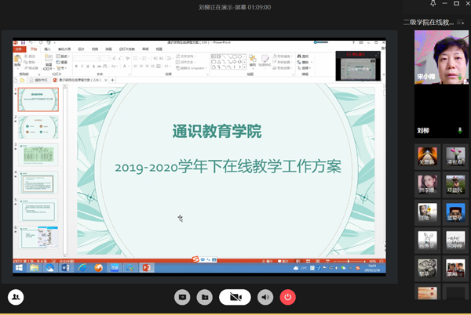Open Word from the shared taskbar
Image resolution: width=471 pixels, height=315 pixels.
click(65, 267)
